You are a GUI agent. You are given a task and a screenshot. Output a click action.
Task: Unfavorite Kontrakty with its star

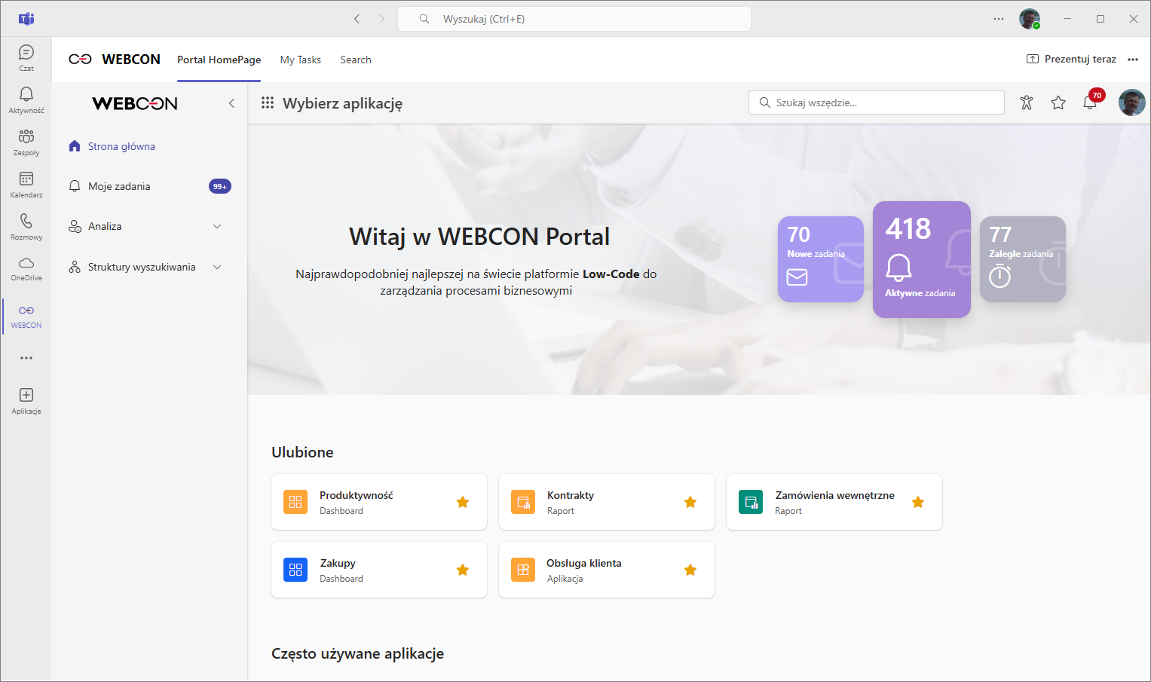(x=690, y=502)
